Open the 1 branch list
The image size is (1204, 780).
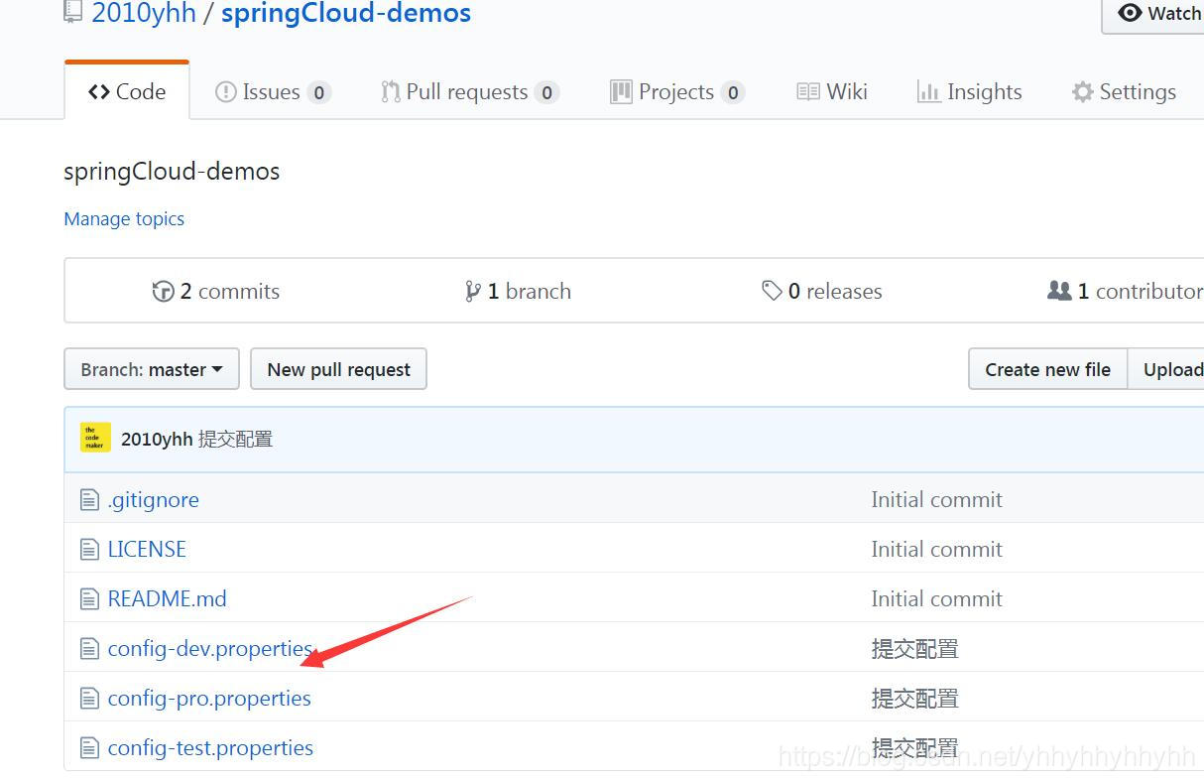[x=518, y=291]
